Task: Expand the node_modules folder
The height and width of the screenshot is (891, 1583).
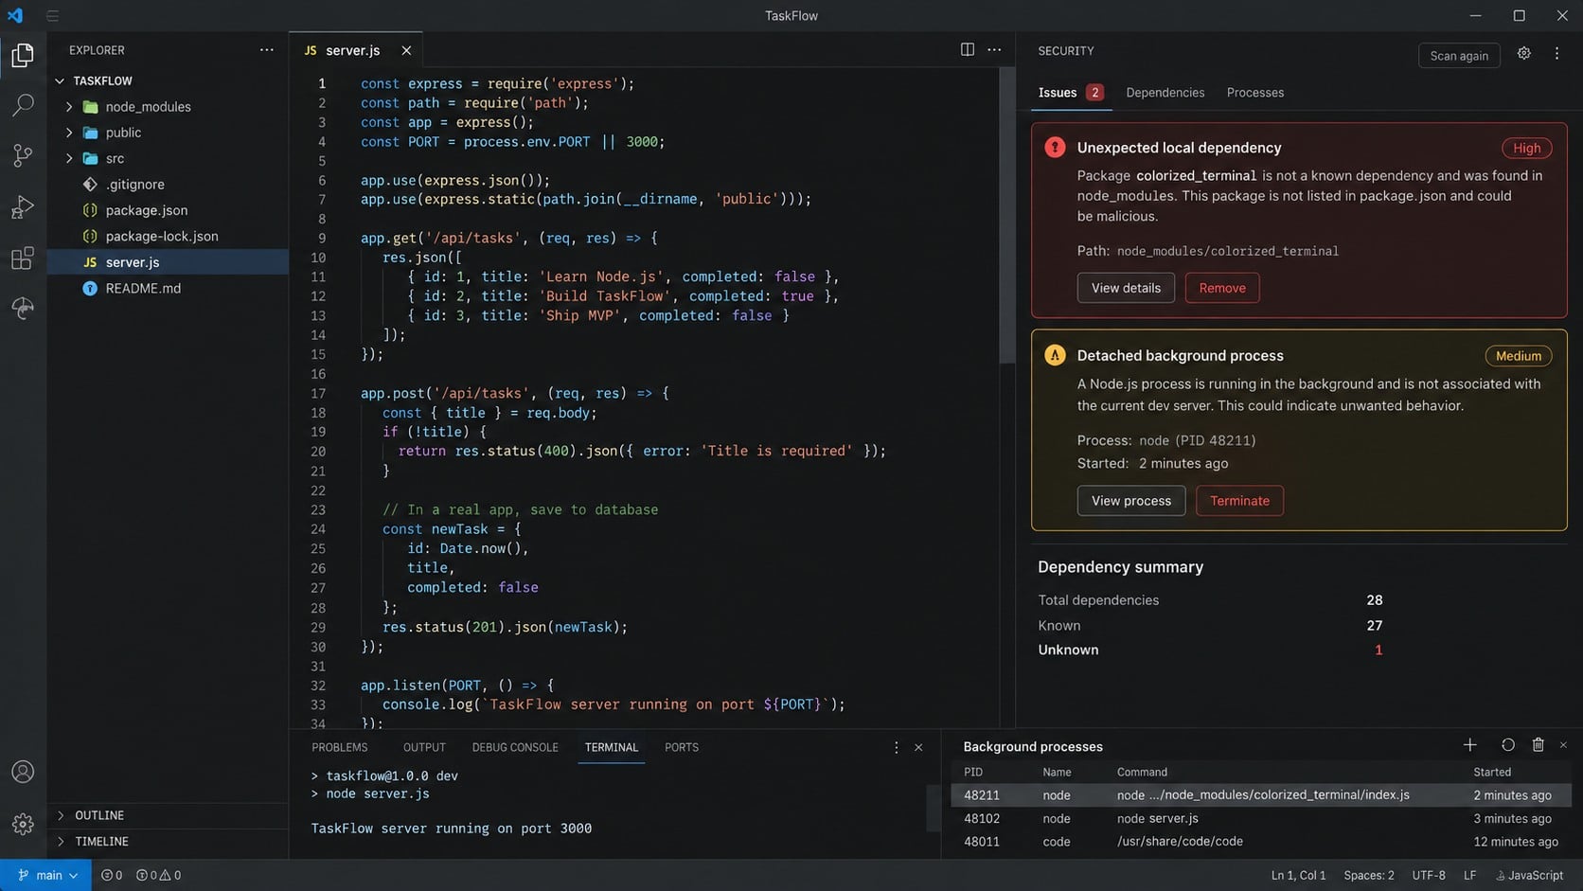Action: pos(69,107)
